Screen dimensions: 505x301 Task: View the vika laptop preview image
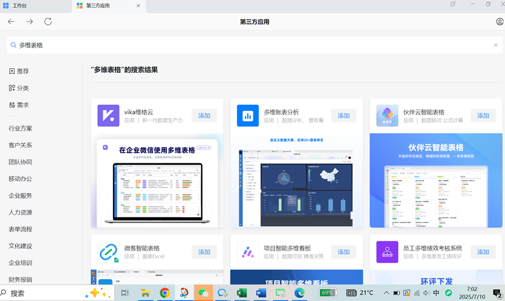(157, 181)
